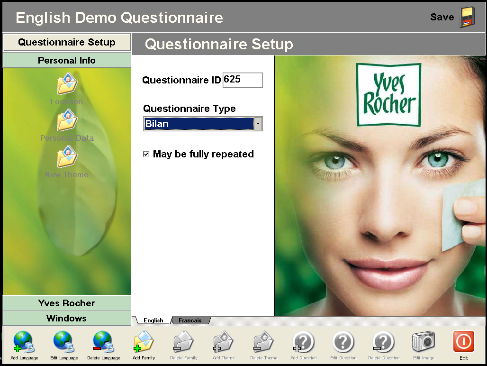Switch to the English tab

point(153,320)
